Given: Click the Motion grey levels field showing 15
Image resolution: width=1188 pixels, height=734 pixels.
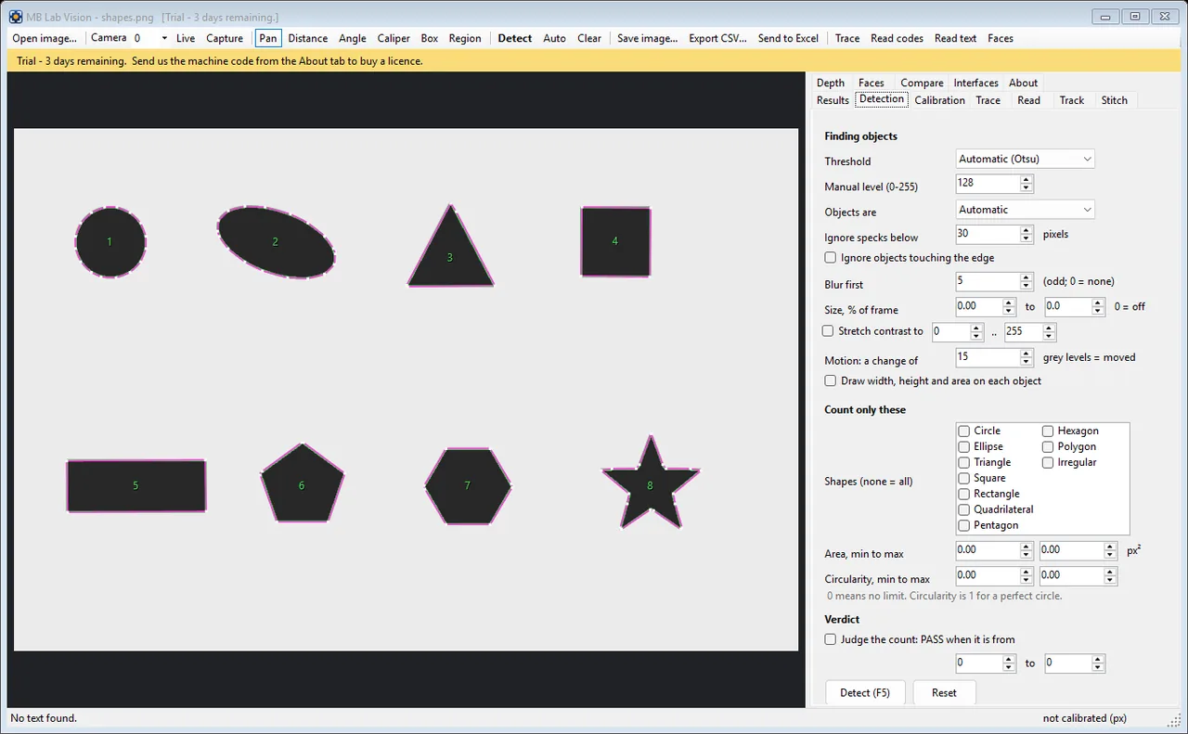Looking at the screenshot, I should (988, 357).
